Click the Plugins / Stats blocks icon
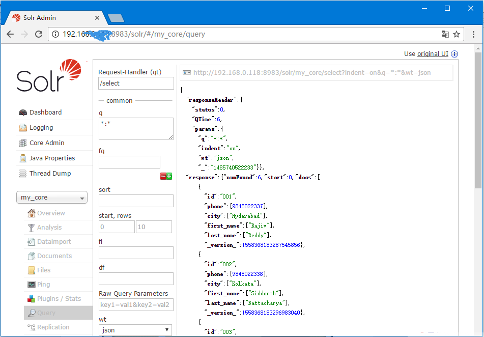This screenshot has width=484, height=337. (31, 299)
